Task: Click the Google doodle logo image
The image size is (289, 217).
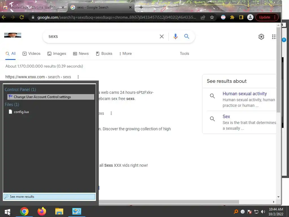Action: point(12,35)
